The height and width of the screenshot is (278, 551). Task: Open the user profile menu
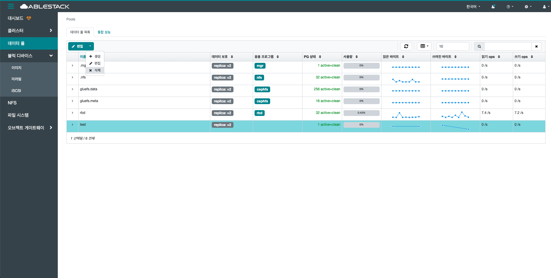pyautogui.click(x=546, y=7)
